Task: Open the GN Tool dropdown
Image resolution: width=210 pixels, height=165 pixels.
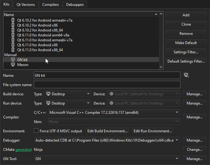Action: (x=107, y=159)
